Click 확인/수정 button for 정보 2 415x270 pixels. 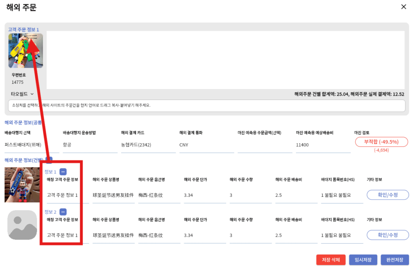(387, 235)
